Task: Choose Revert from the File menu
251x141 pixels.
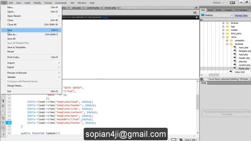Action: (31, 52)
